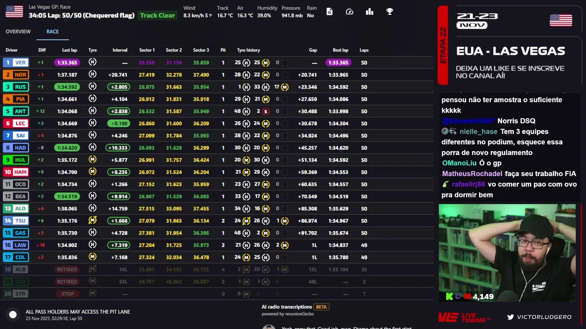Click the LEC driver badge
Viewport: 586px width, 329px height.
tap(16, 123)
